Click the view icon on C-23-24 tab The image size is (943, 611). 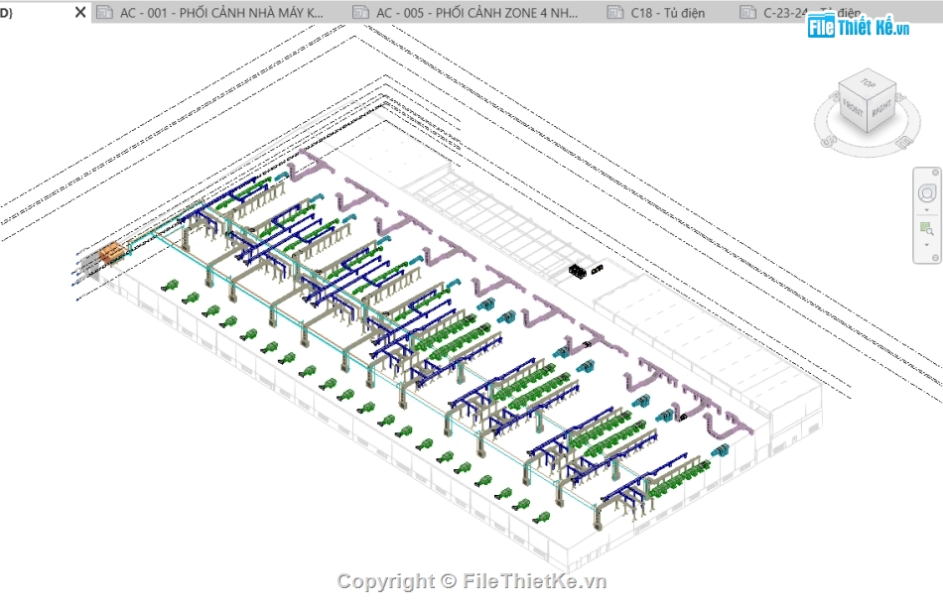[x=747, y=12]
